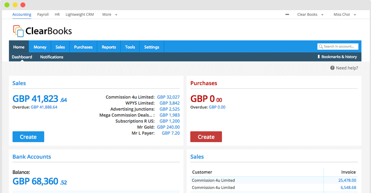Viewport: 371px width, 193px height.
Task: Open the Purchases menu in navigation bar
Action: (83, 47)
